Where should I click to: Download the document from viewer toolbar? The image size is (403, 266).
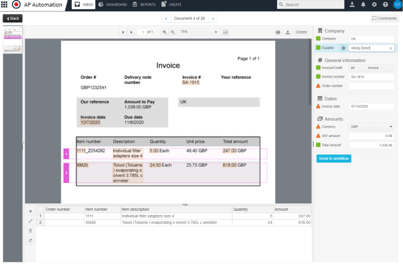pos(288,32)
